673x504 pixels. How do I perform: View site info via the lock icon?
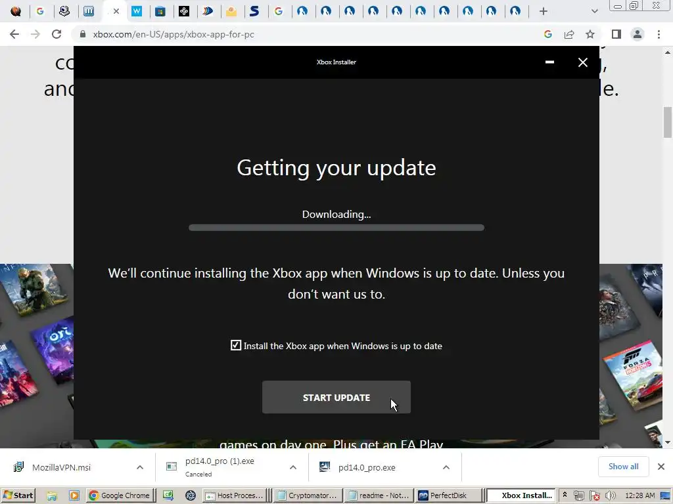point(83,34)
